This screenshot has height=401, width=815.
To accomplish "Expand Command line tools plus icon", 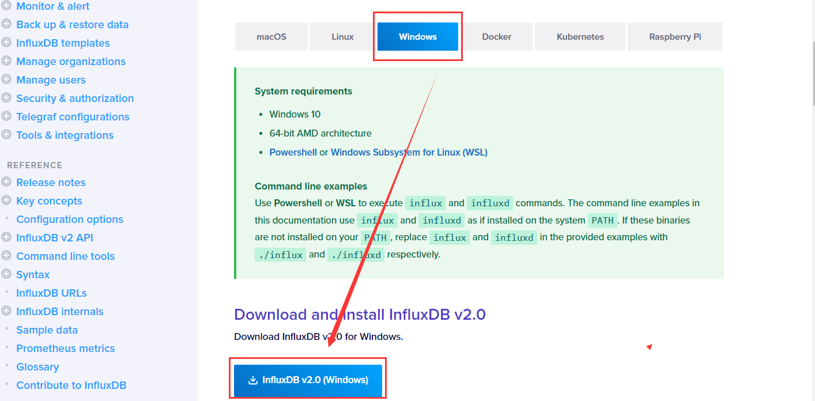I will point(6,256).
